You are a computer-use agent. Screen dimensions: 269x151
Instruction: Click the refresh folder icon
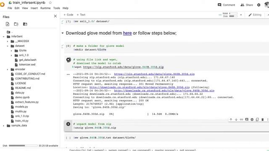(16, 24)
